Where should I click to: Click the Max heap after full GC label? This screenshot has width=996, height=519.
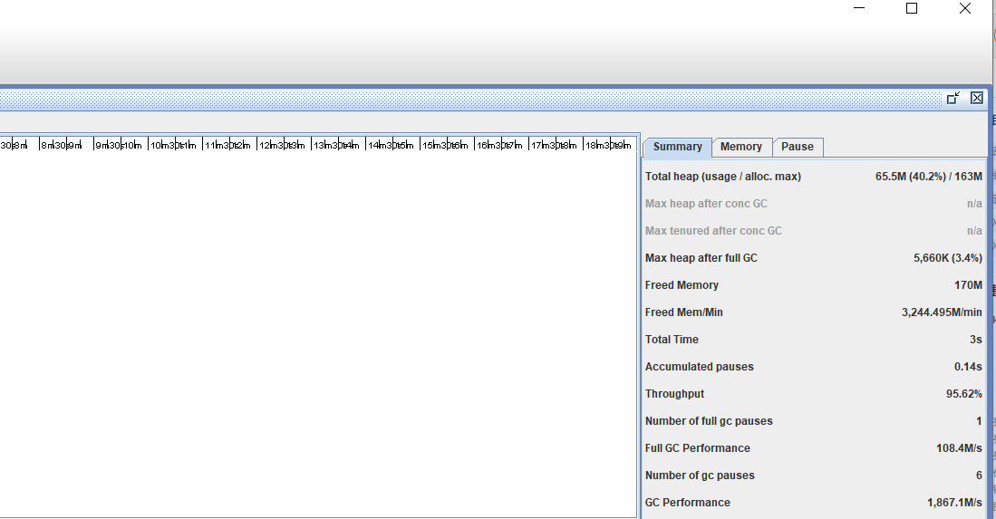[701, 257]
